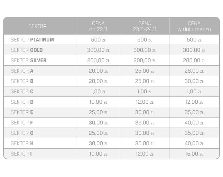Click Sektor A match-day price 28,00 zł
This screenshot has width=223, height=177.
click(194, 71)
